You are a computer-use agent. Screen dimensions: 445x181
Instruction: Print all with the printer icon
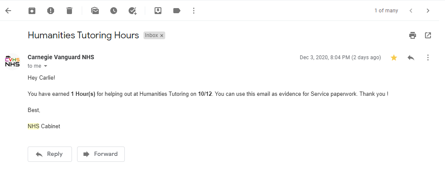[x=412, y=35]
